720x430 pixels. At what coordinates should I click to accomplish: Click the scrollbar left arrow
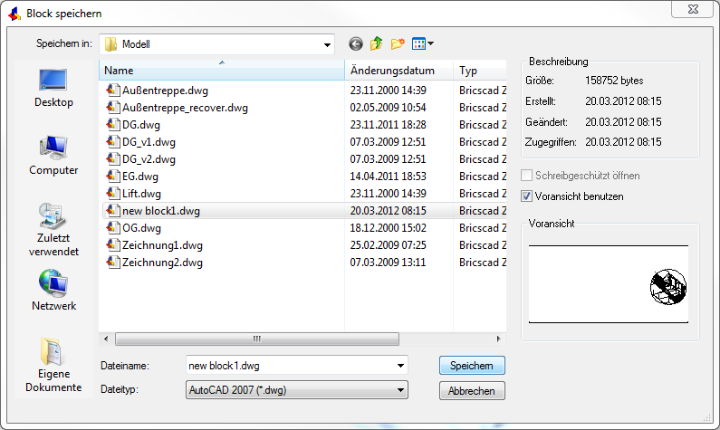[106, 339]
